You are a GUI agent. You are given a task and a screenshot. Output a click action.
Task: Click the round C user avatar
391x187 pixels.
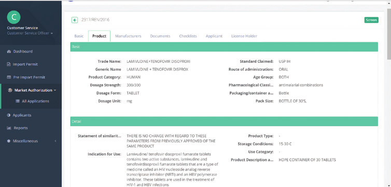click(x=13, y=17)
